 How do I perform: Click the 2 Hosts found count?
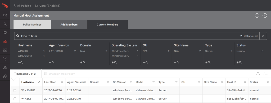249,36
